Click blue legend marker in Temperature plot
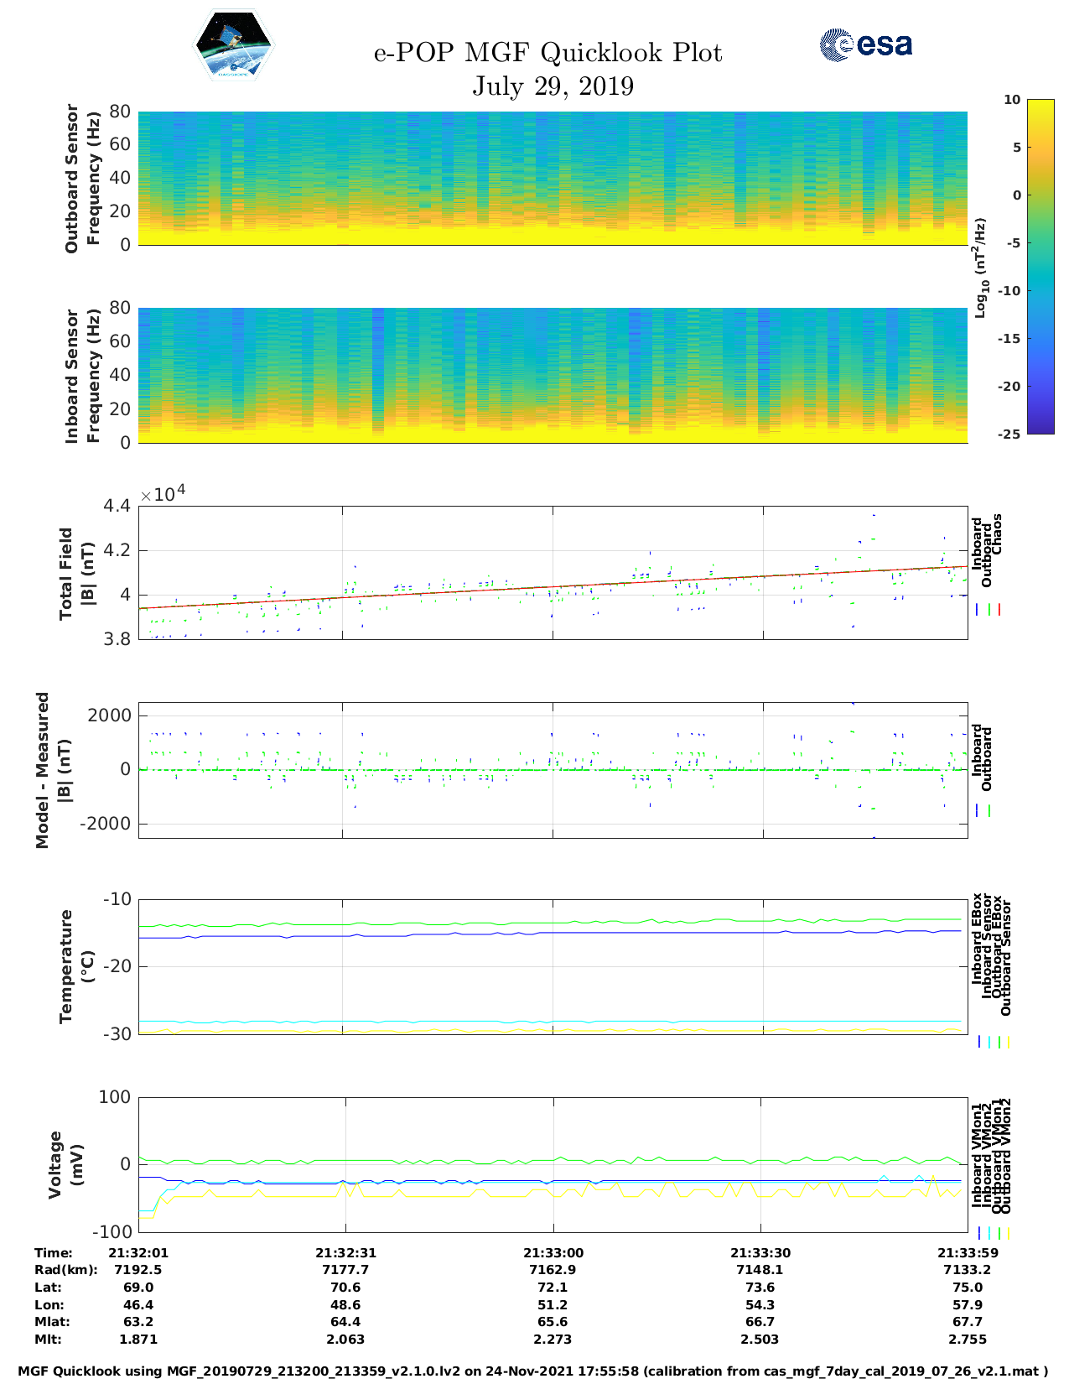The width and height of the screenshot is (1069, 1384). 978,1042
